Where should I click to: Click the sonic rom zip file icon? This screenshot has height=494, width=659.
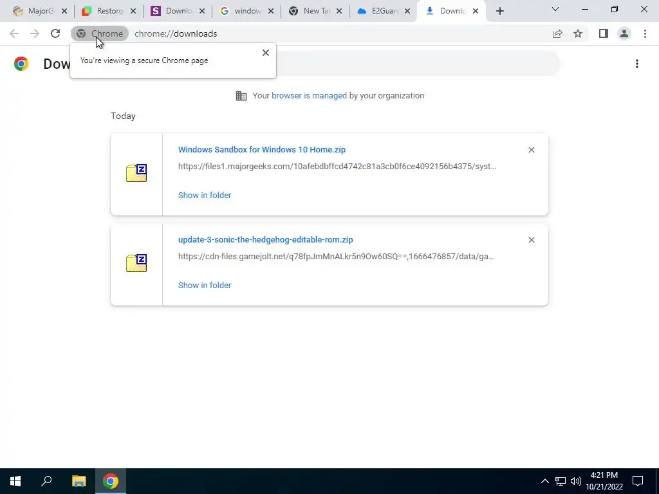click(136, 263)
